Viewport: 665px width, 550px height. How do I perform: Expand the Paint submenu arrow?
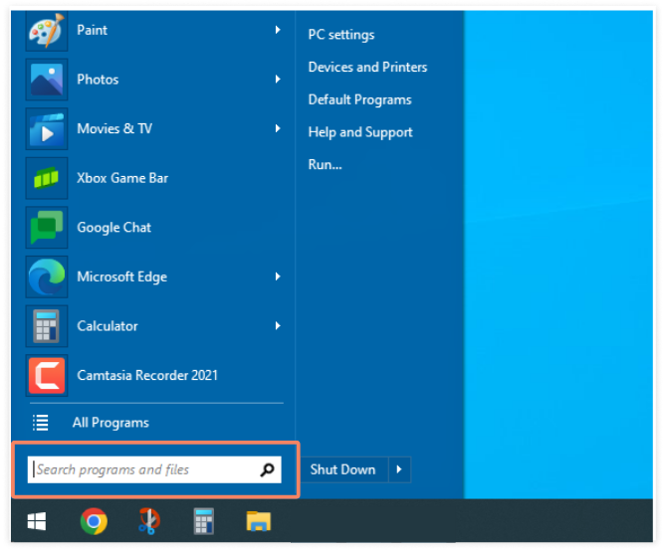(278, 30)
